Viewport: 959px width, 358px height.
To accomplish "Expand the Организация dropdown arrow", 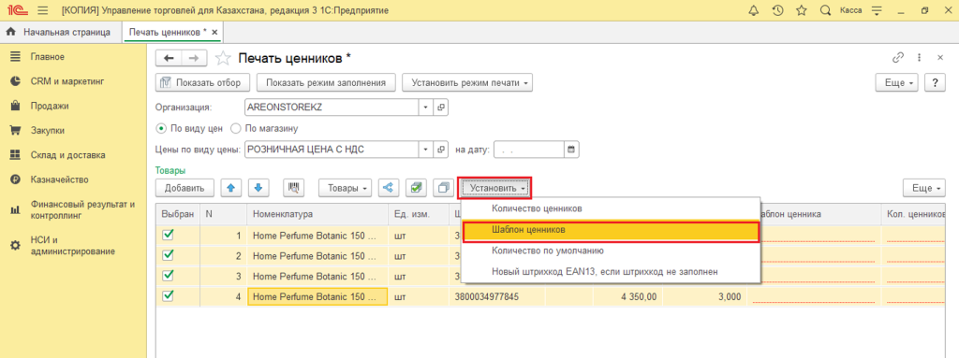I will click(426, 107).
